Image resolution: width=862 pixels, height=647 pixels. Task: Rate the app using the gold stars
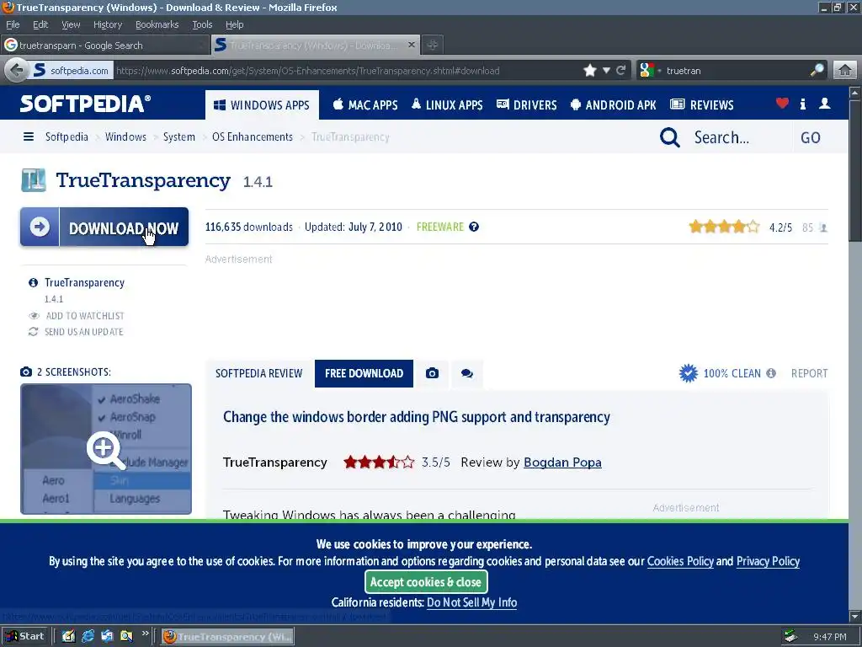724,227
